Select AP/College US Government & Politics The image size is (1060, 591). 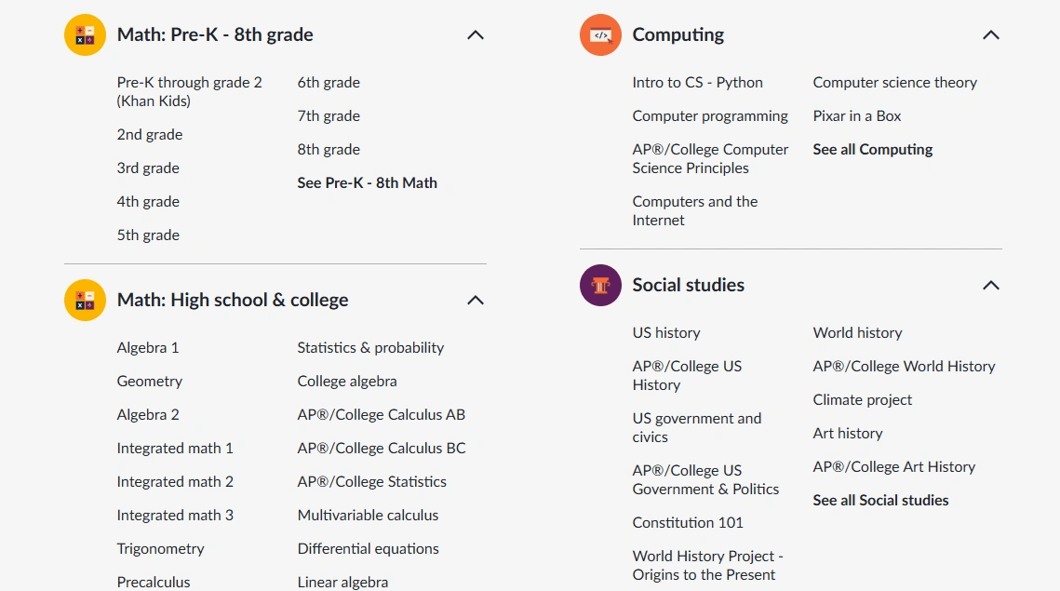(x=705, y=479)
